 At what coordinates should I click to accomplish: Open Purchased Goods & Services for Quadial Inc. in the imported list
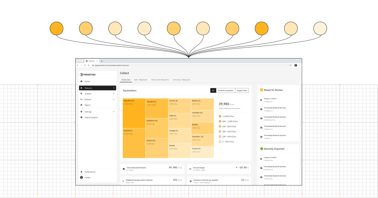tap(278, 168)
